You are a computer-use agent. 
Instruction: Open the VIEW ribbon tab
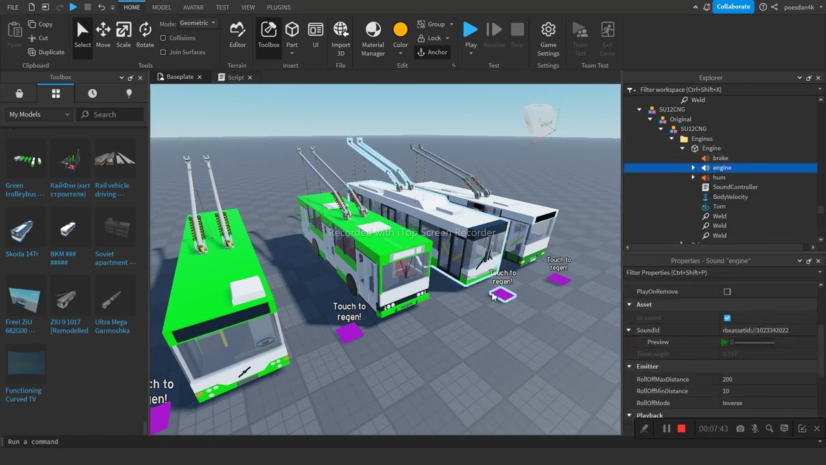click(248, 7)
